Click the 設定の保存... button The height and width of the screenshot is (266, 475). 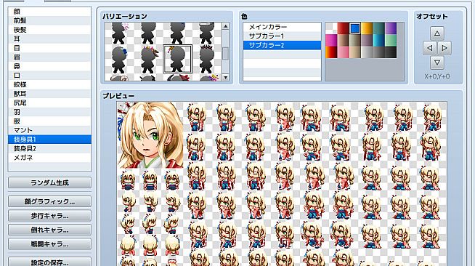49,262
